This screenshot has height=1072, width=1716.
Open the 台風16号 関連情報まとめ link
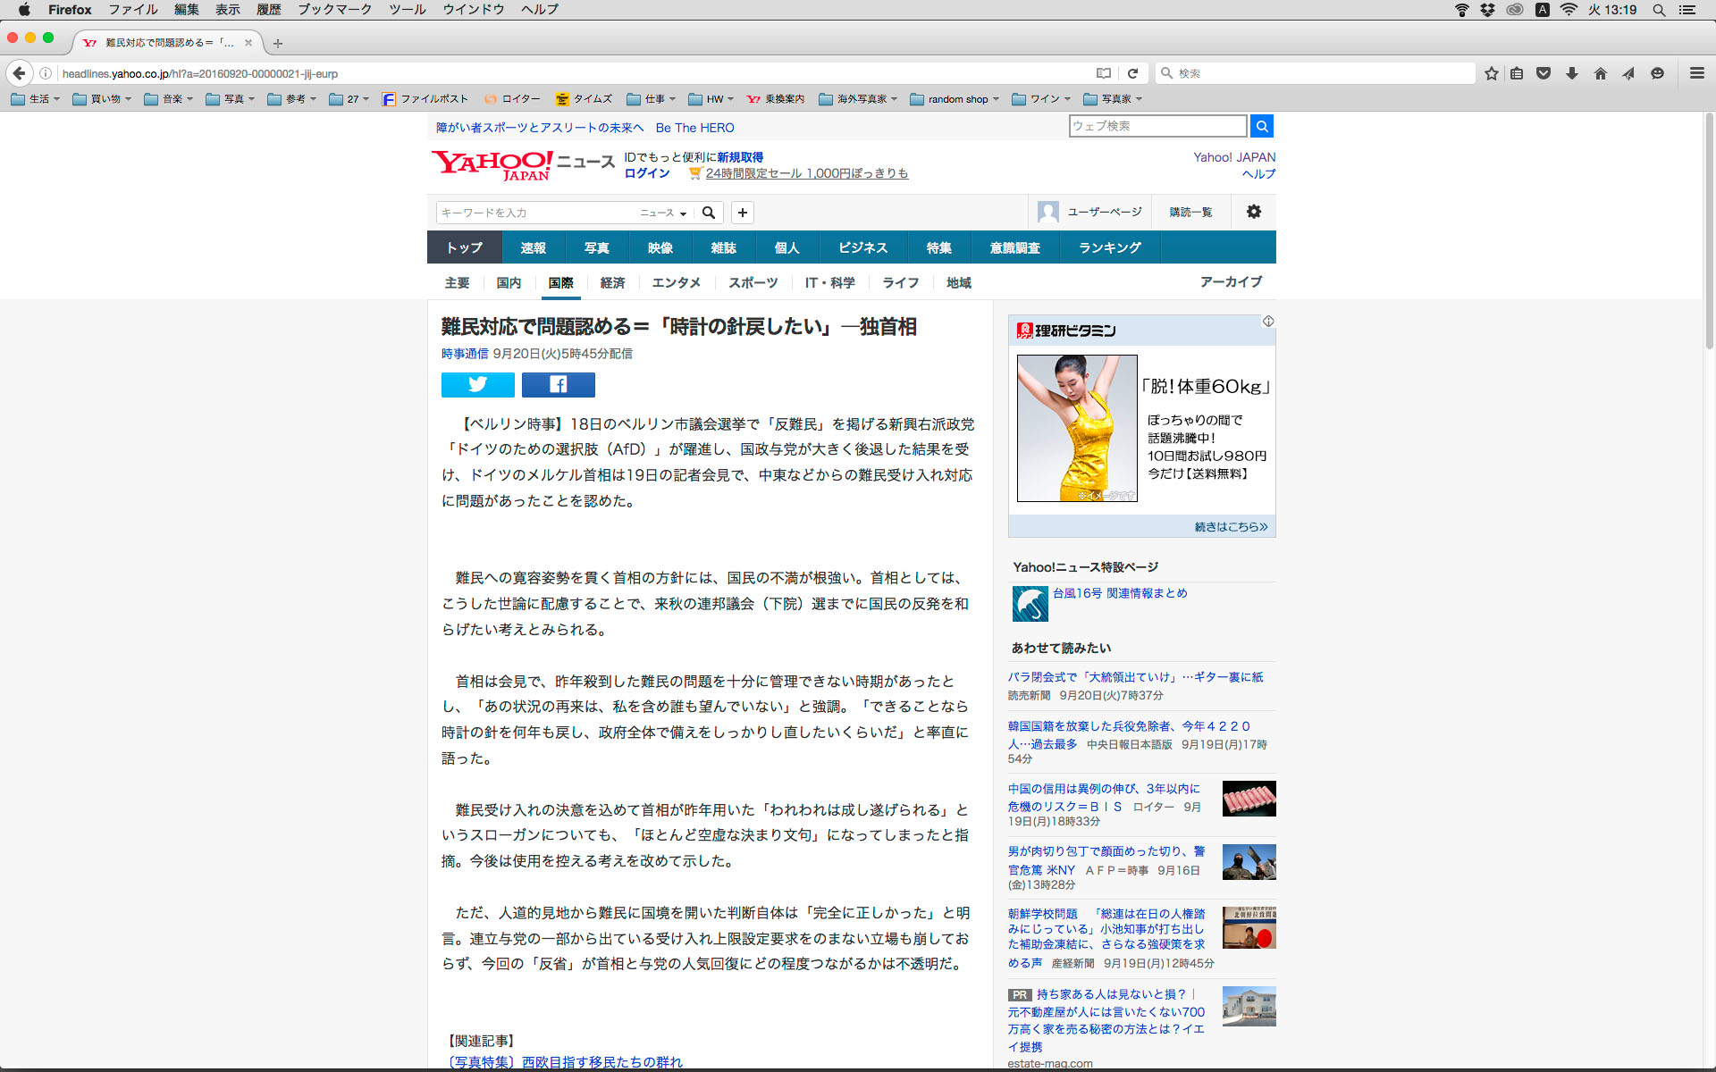tap(1120, 593)
